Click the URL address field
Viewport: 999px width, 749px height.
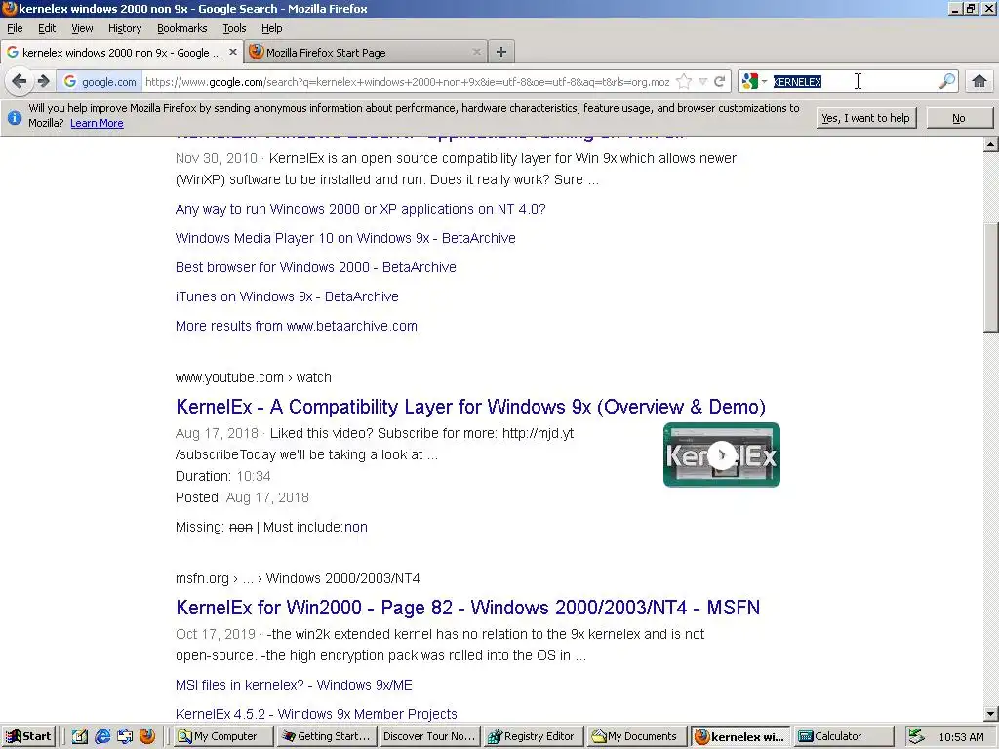pos(407,82)
